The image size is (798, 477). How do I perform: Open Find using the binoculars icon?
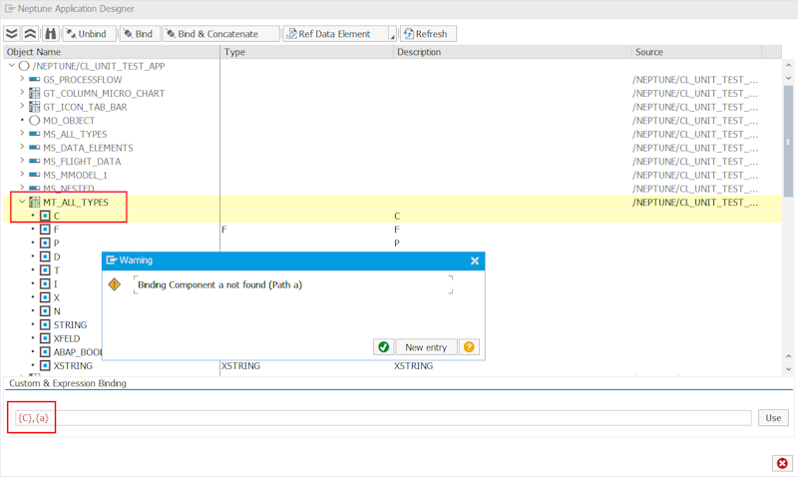50,33
